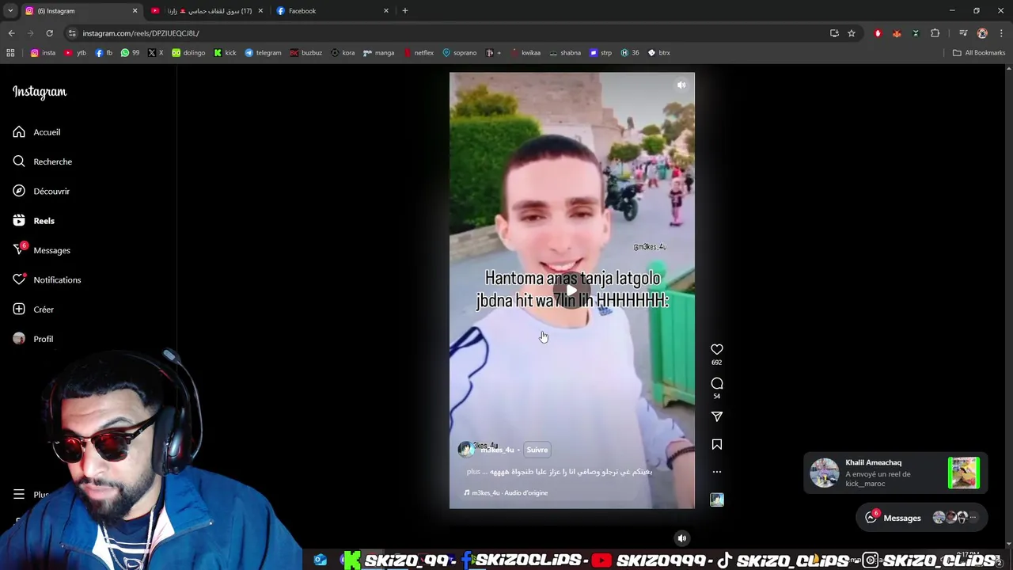Viewport: 1013px width, 570px height.
Task: Click the Instagram logo
Action: pyautogui.click(x=40, y=92)
